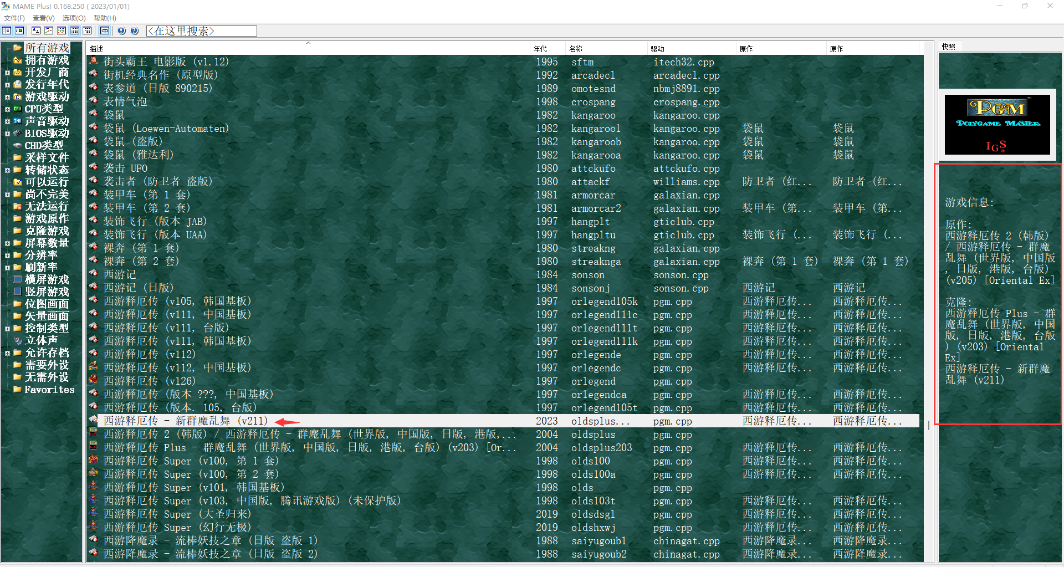
Task: Expand the 开发厂商 tree node
Action: (7, 73)
